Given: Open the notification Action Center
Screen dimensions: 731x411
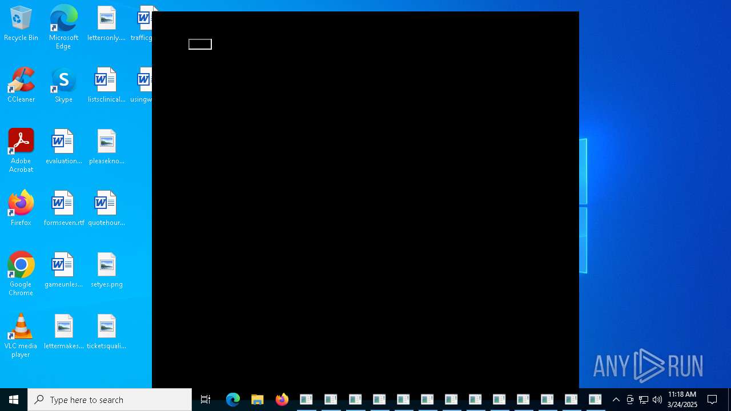Looking at the screenshot, I should [x=712, y=400].
